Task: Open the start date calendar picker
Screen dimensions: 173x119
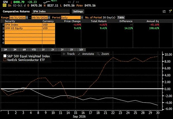Action: pos(27,18)
